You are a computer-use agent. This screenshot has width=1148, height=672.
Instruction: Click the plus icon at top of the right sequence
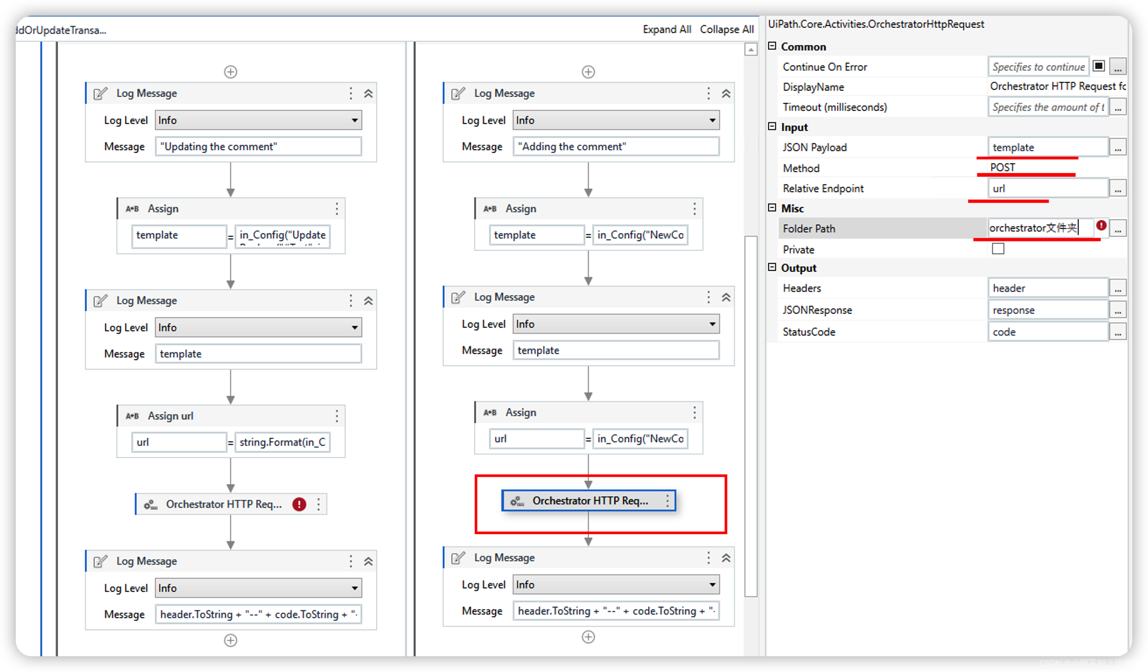588,71
